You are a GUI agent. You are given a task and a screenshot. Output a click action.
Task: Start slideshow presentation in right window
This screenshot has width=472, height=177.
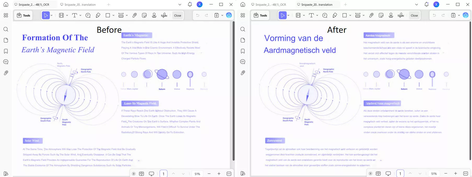[x=388, y=174]
